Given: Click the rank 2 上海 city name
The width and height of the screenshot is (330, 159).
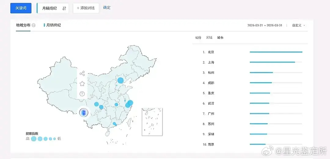Looking at the screenshot, I should (x=211, y=62).
